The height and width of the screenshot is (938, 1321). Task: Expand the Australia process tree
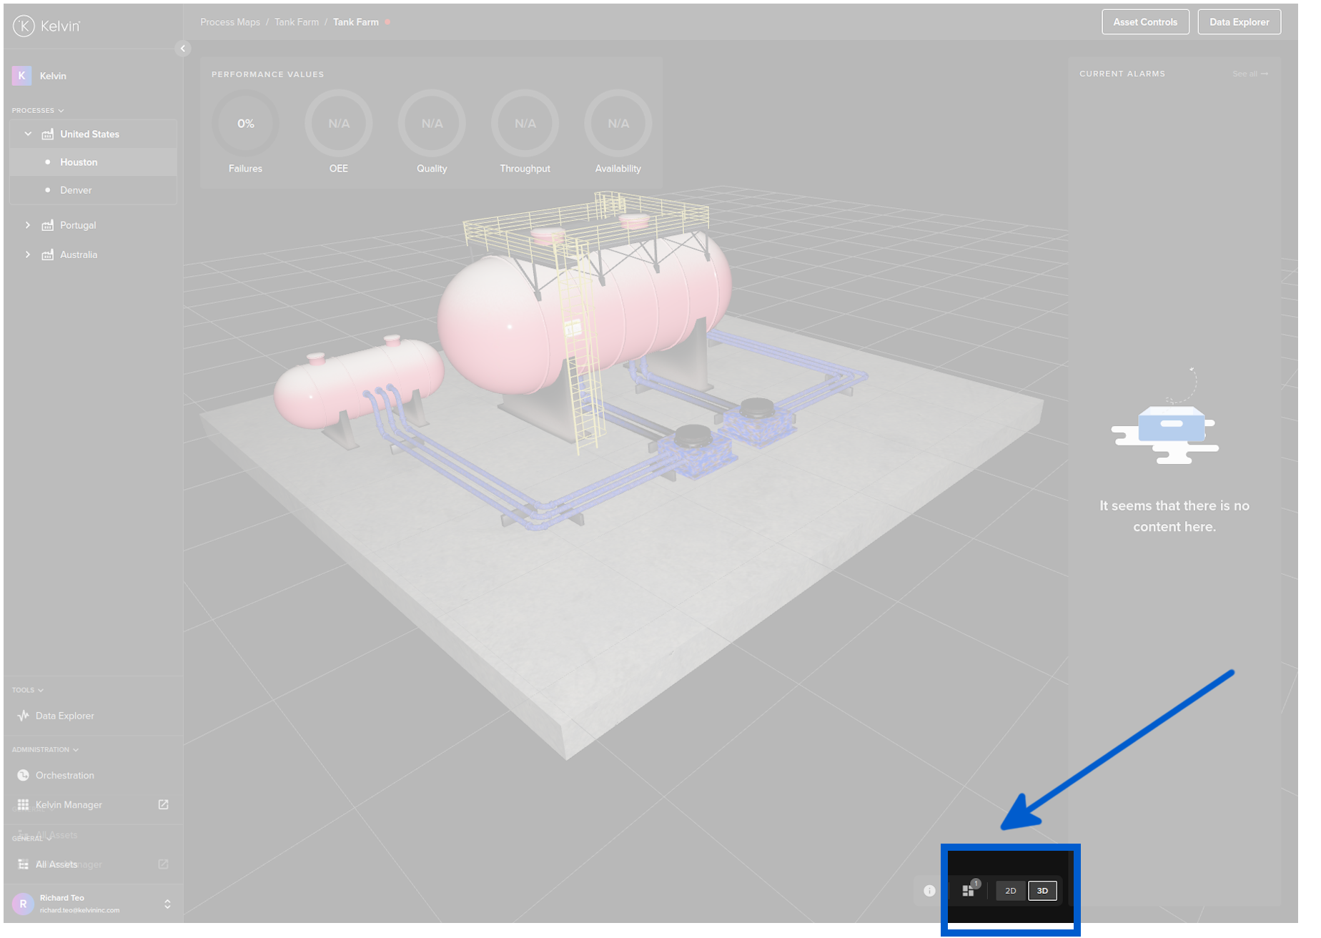tap(28, 254)
